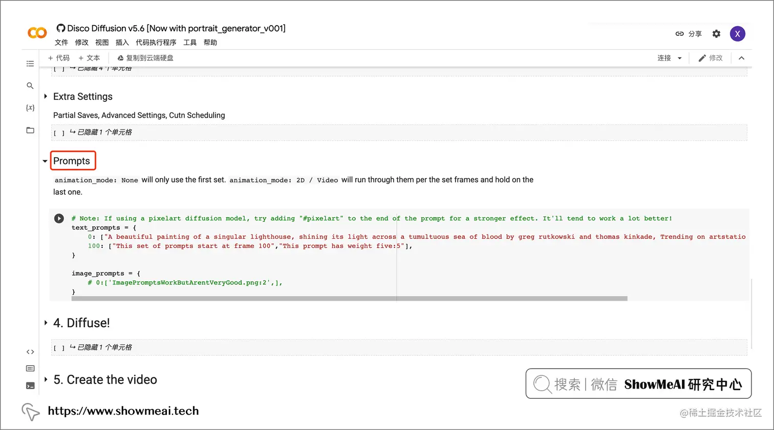
Task: Click the line 'image_prompts = {'
Action: pyautogui.click(x=106, y=274)
